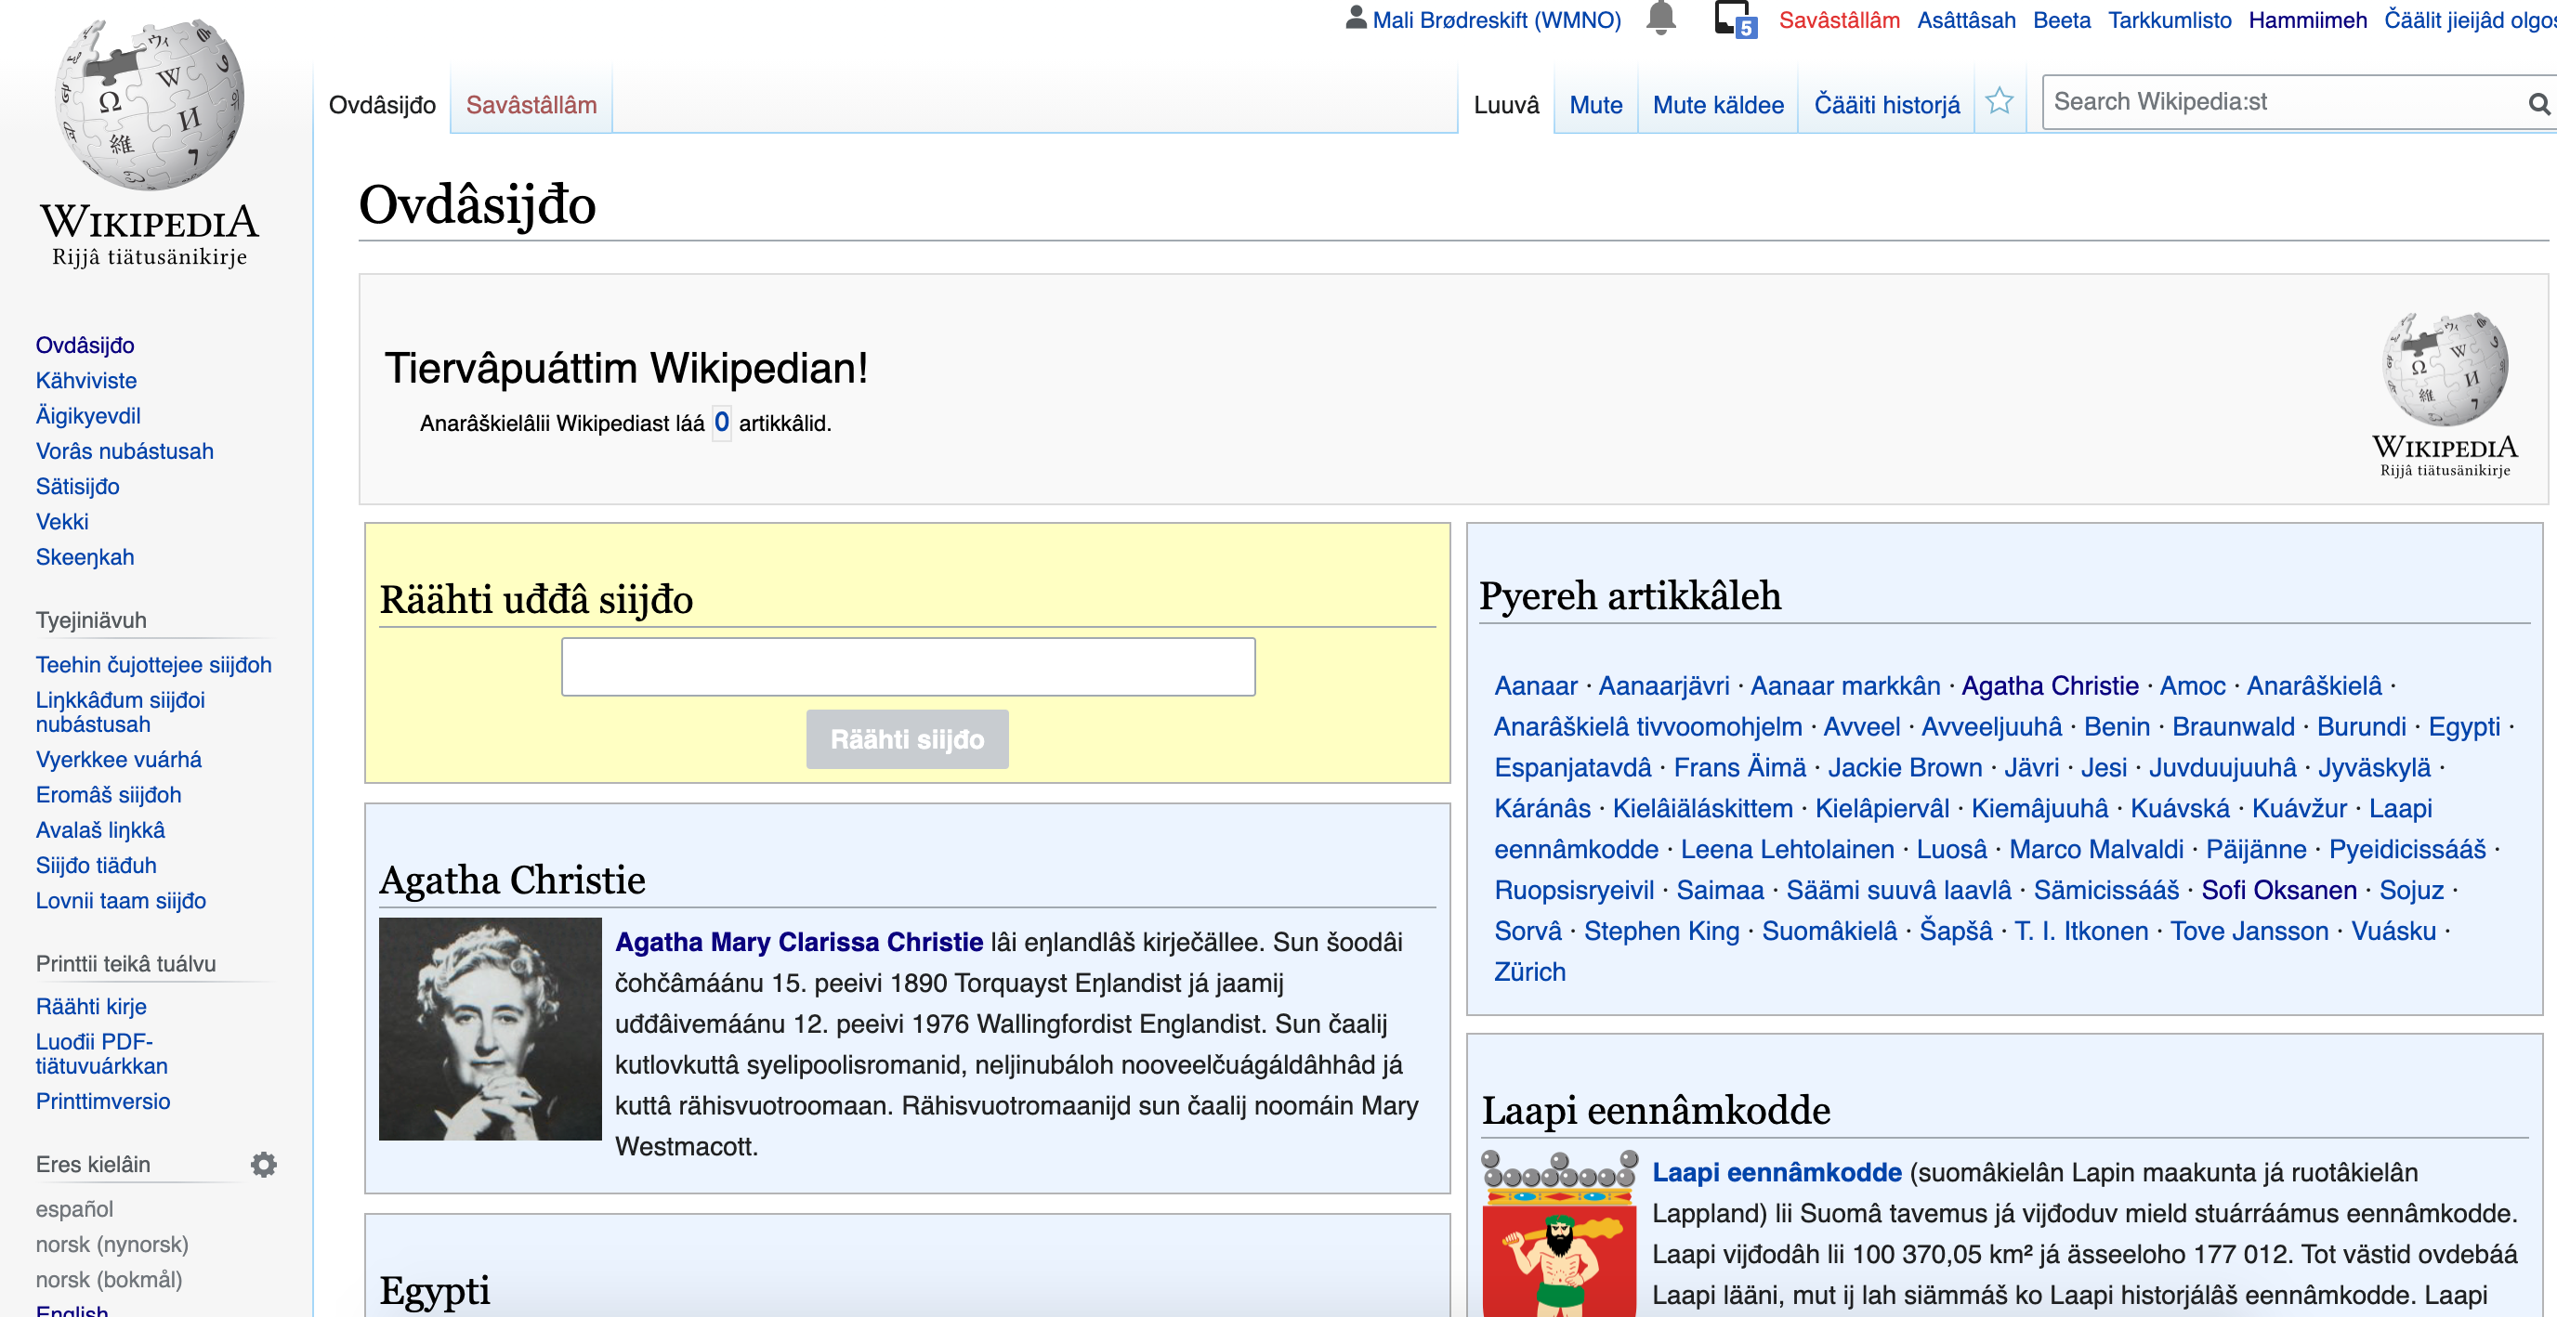Viewport: 2557px width, 1317px height.
Task: Open Kähviviste in the sidebar
Action: tap(86, 381)
